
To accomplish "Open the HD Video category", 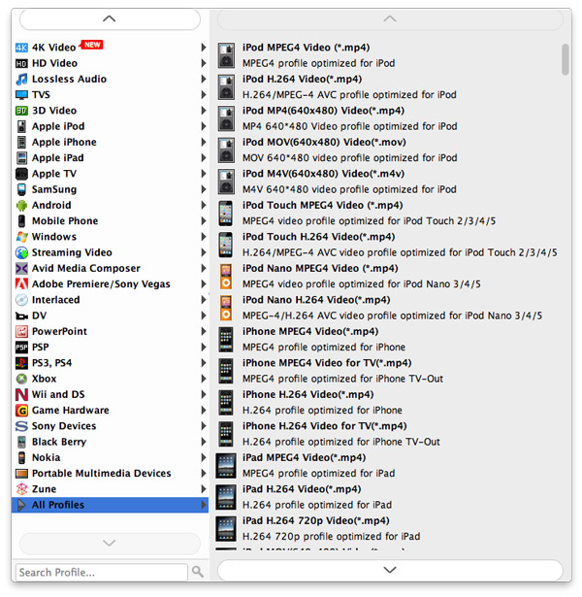I will [x=110, y=64].
